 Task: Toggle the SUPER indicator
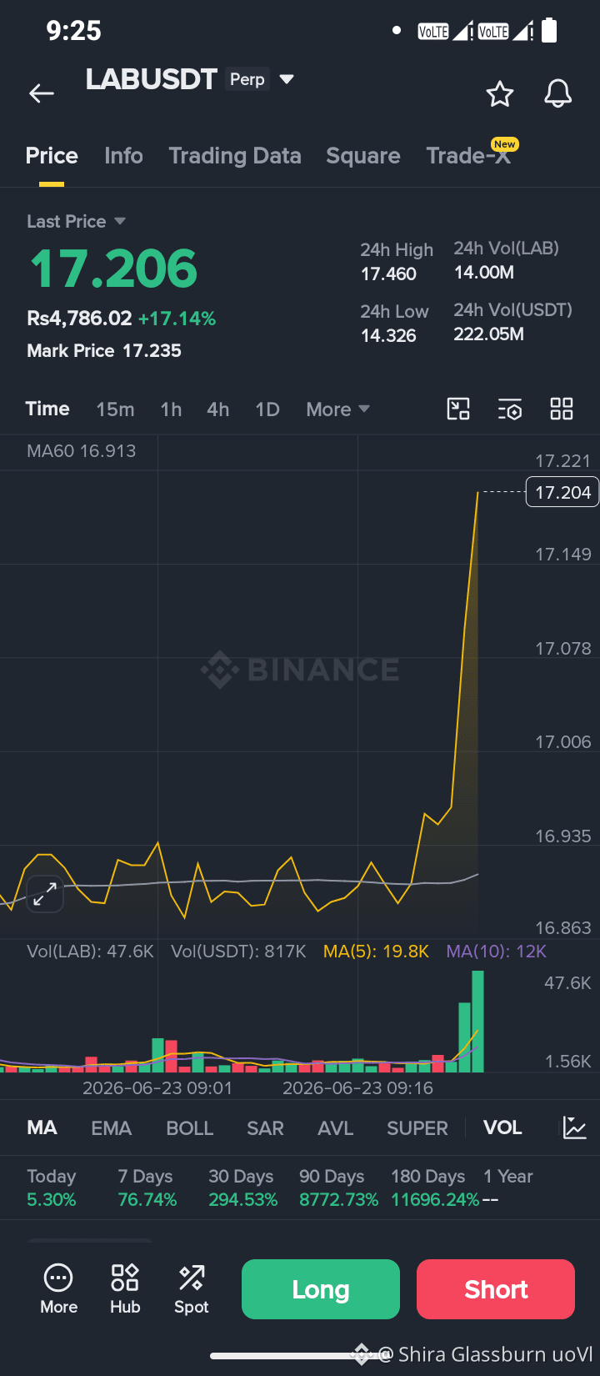(x=417, y=1128)
